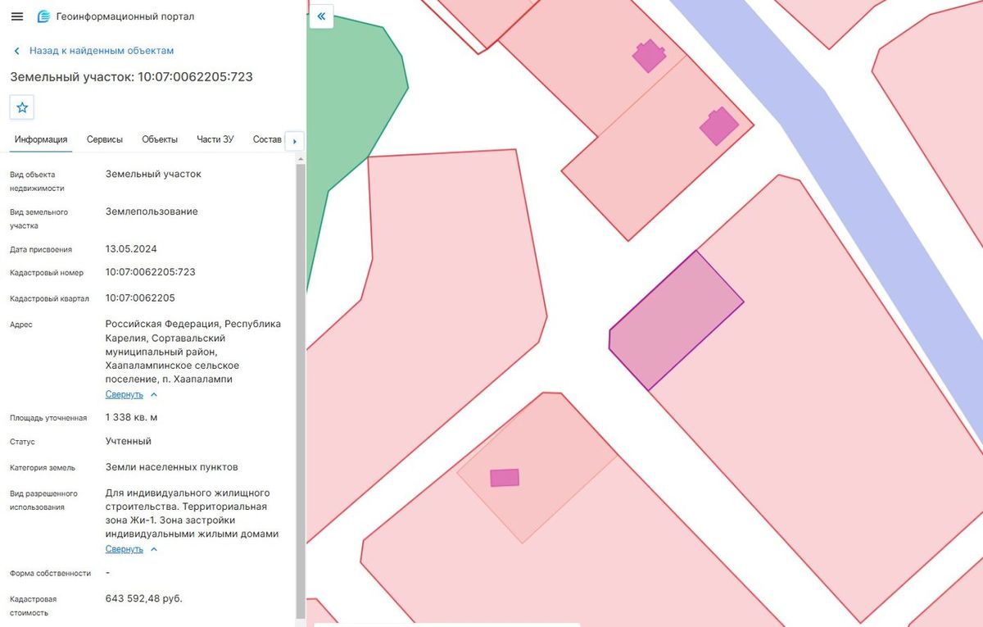Click the value Землепользование

pos(152,211)
